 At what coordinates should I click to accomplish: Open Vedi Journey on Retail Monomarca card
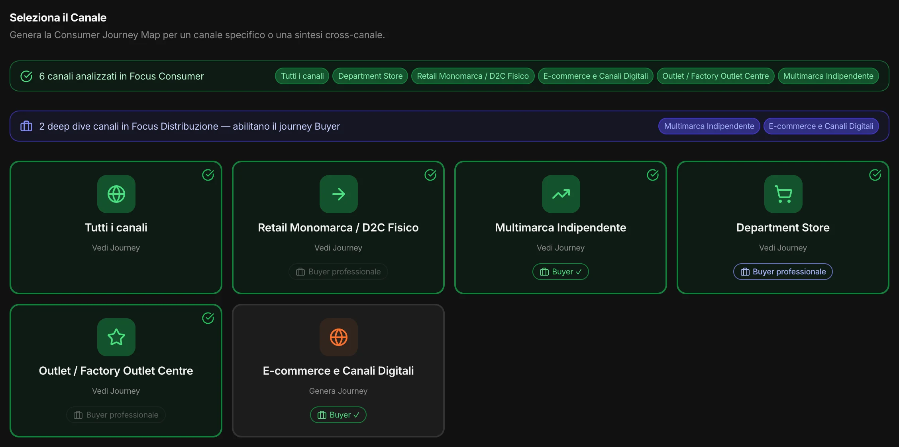[338, 248]
